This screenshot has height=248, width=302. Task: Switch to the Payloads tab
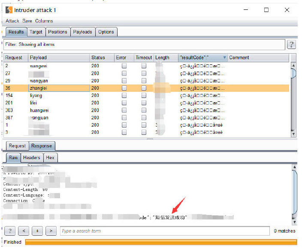click(82, 32)
